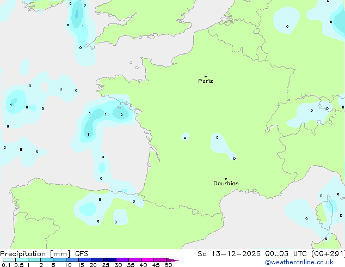This screenshot has height=267, width=345.
Task: Click legend scale label '25'
Action: [x=106, y=265]
